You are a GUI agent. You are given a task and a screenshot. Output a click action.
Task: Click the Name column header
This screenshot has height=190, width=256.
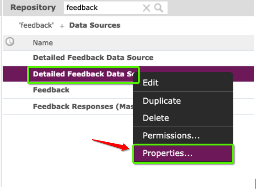(x=43, y=43)
